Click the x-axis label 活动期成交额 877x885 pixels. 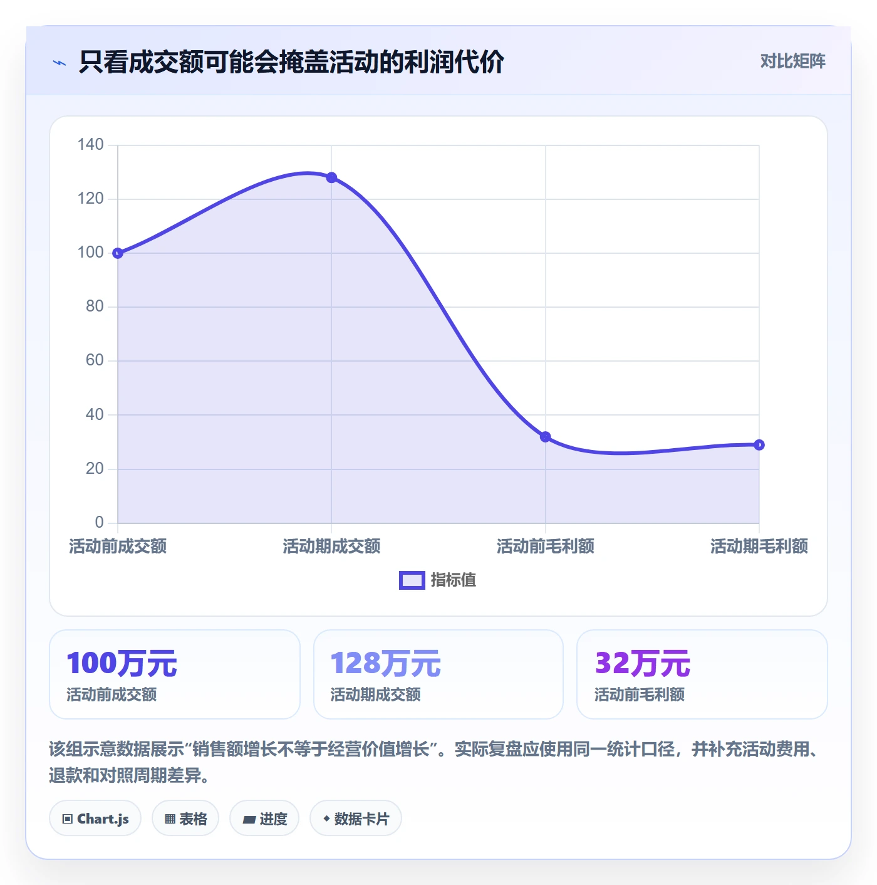(331, 547)
